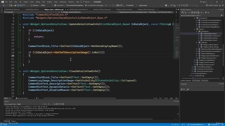Click the Output window clock settings icon

pos(63,104)
